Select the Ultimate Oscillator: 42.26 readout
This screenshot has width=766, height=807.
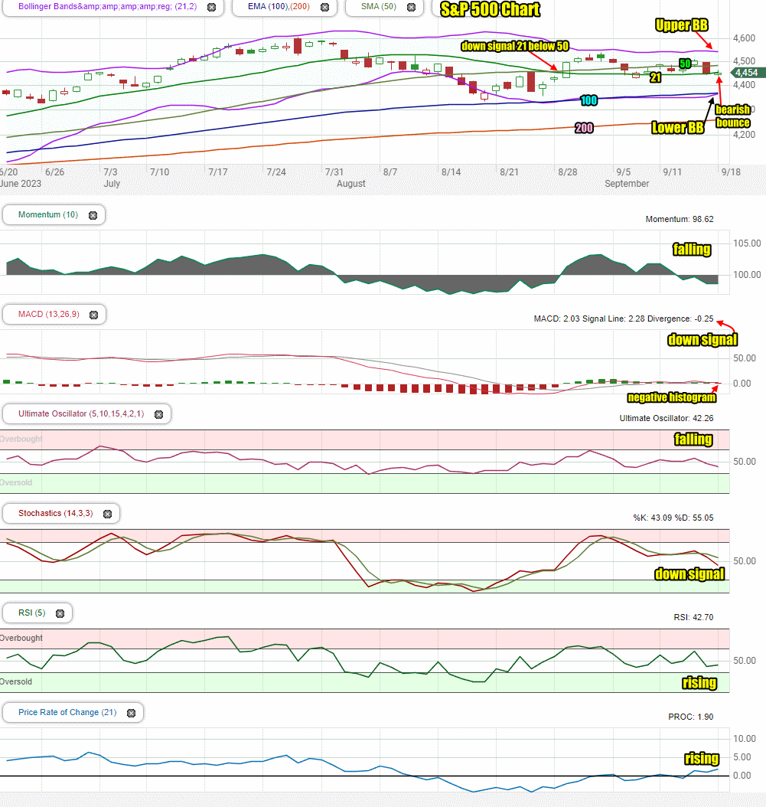click(667, 418)
